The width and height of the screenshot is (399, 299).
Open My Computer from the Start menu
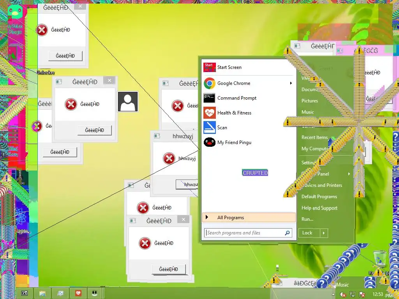(x=314, y=149)
